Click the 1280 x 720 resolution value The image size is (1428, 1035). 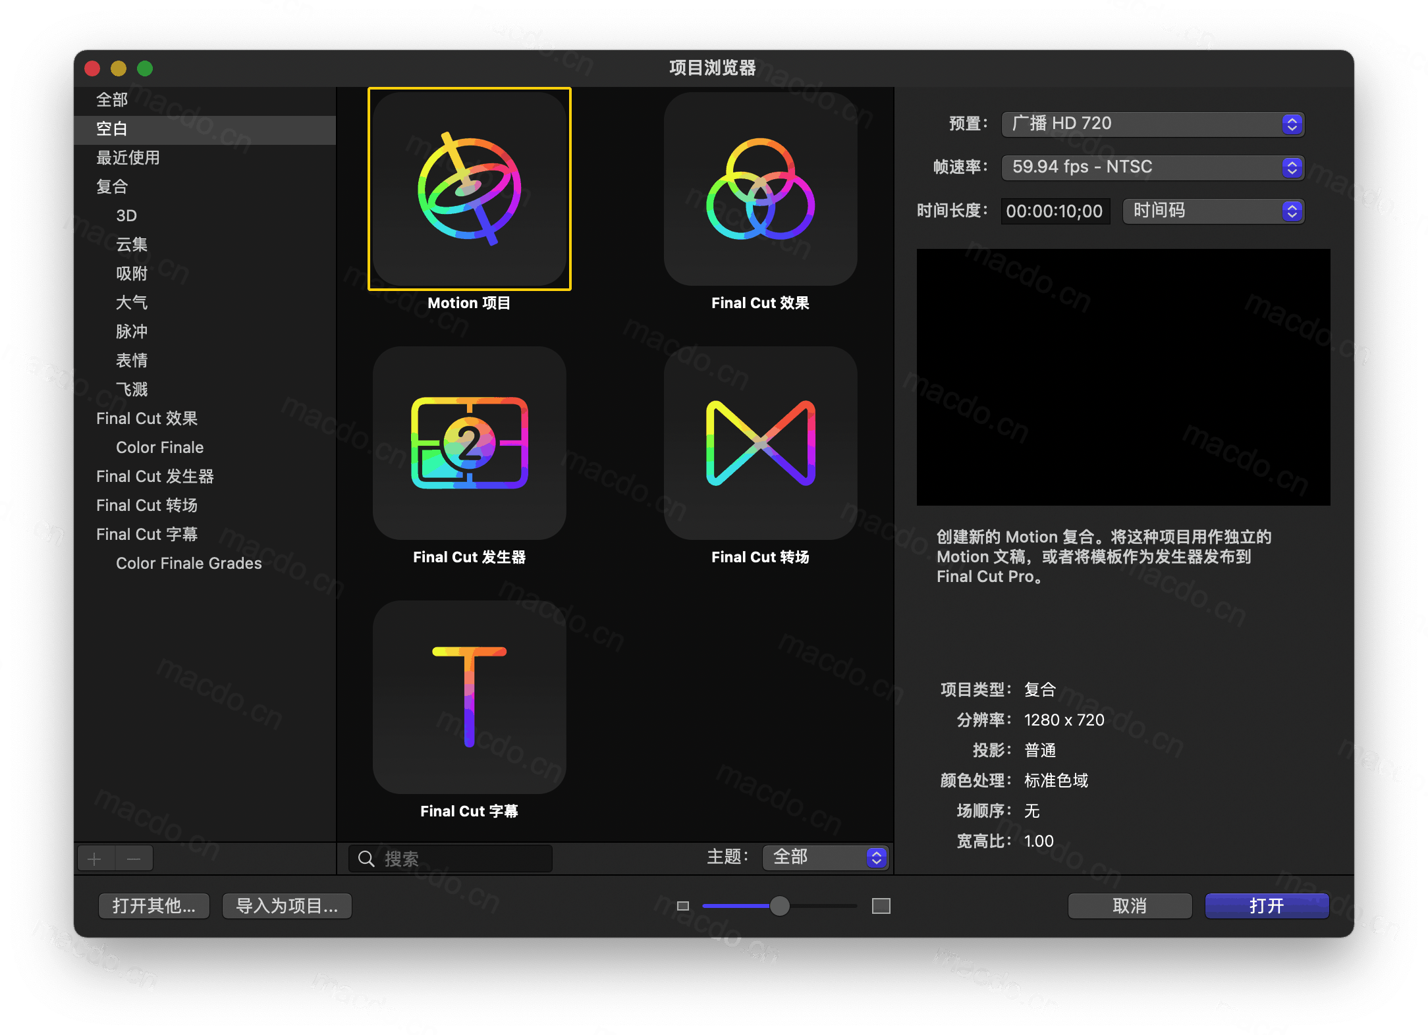pyautogui.click(x=1064, y=720)
